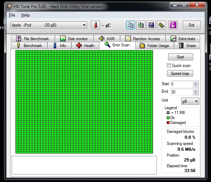Click the End value input field

click(x=181, y=92)
